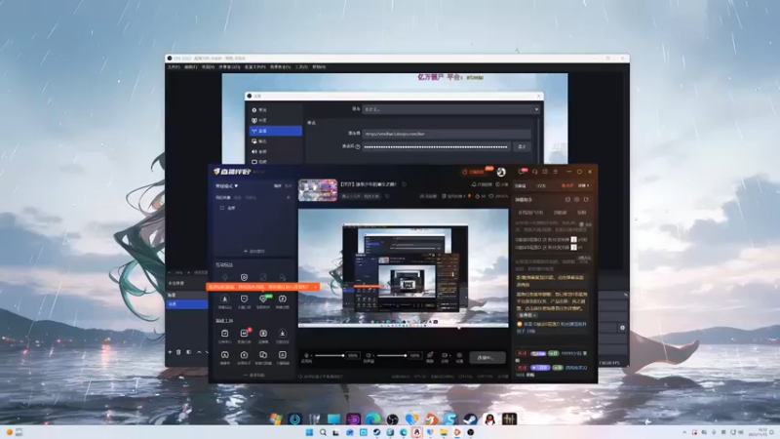
Task: Click the gear icon on the OBS right dock
Action: point(622,328)
